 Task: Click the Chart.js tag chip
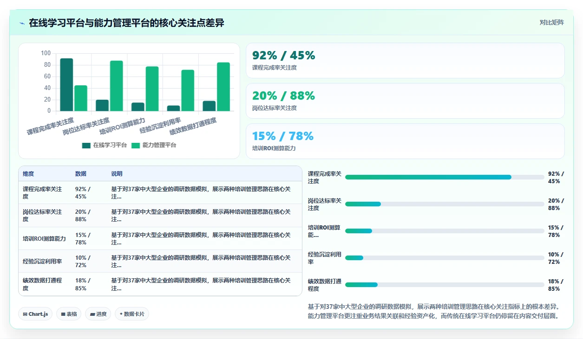[x=36, y=314]
